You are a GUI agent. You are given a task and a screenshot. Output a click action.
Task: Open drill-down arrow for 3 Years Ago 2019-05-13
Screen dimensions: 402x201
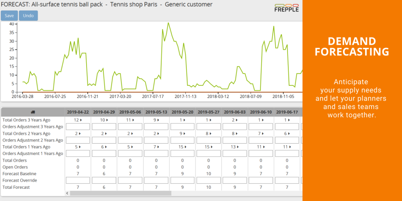(x=159, y=120)
